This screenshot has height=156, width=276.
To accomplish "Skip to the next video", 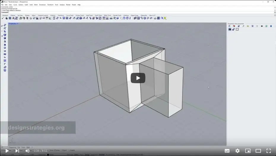I will click(x=17, y=151).
